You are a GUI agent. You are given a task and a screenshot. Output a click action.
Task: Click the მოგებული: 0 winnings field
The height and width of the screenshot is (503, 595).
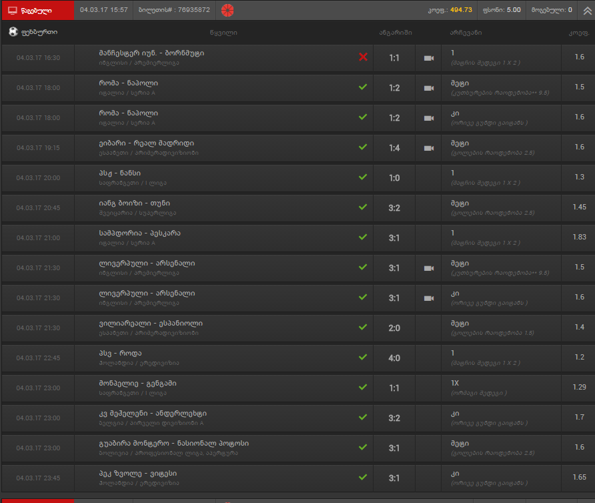point(552,10)
